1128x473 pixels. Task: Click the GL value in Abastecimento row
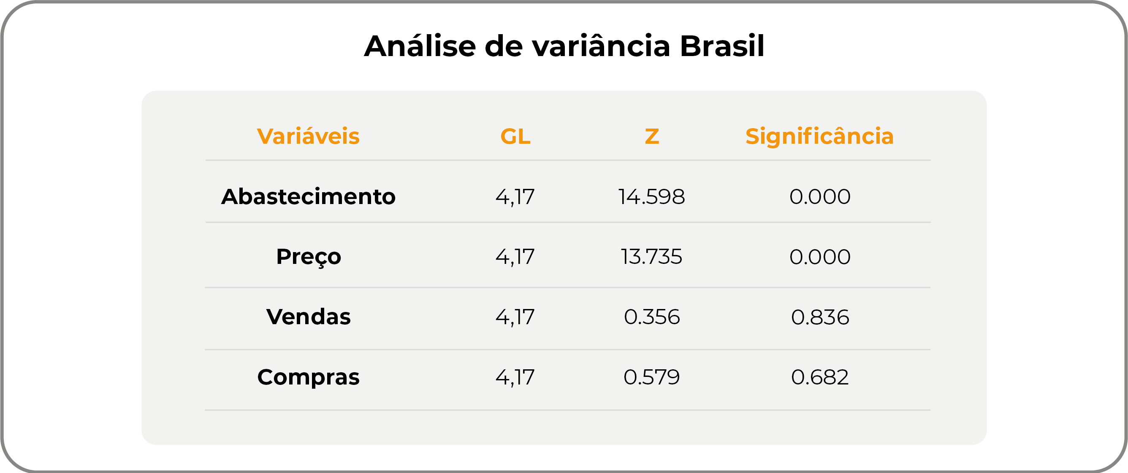[x=515, y=197]
